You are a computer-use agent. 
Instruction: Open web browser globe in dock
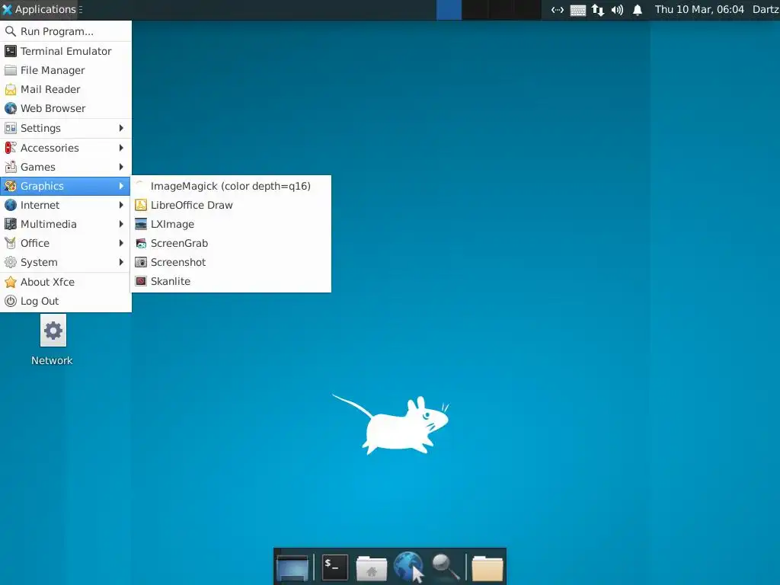[x=408, y=567]
